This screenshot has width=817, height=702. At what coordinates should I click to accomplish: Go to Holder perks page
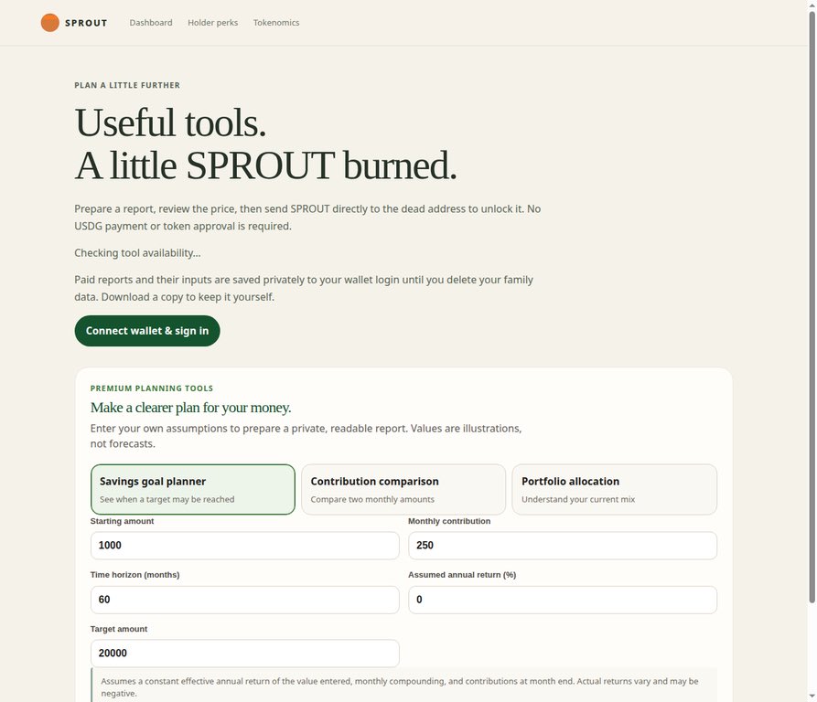(212, 23)
